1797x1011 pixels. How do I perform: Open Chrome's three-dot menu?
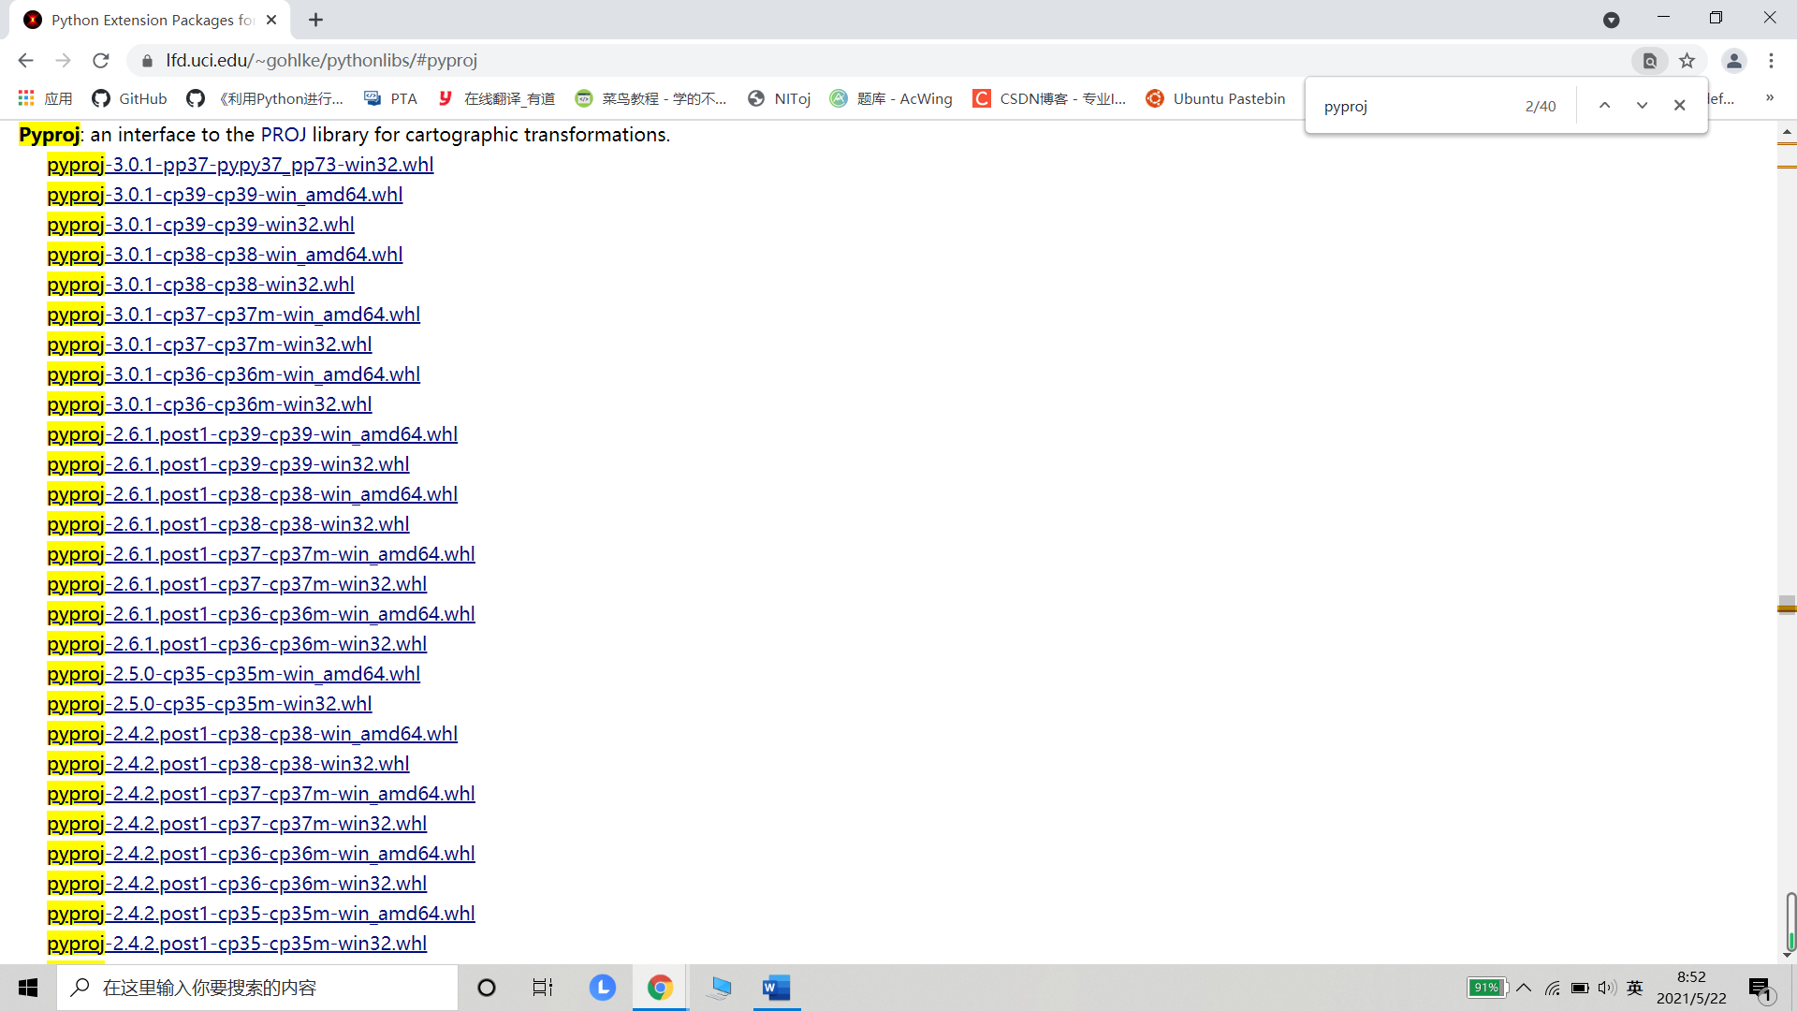1772,60
